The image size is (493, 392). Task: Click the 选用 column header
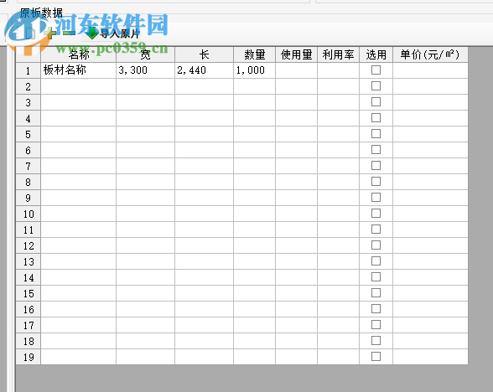coord(376,54)
